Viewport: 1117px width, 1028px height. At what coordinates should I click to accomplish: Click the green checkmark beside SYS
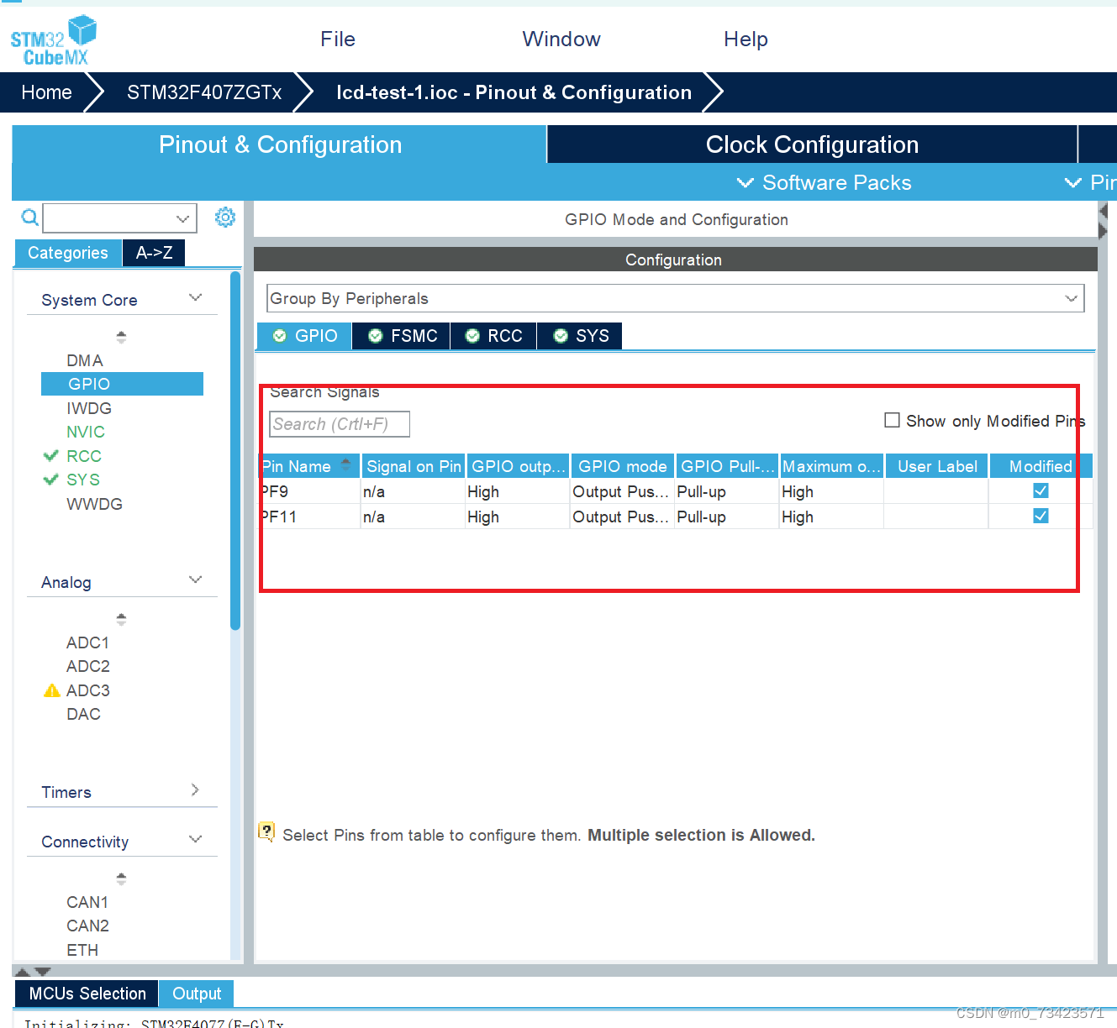pos(50,480)
